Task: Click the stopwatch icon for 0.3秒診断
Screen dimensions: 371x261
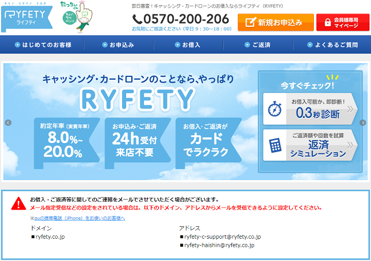Action: [x=275, y=109]
